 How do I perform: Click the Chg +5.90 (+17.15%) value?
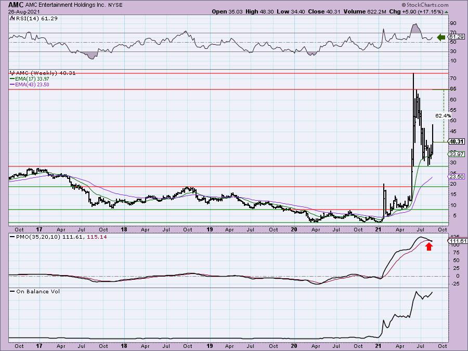point(417,11)
